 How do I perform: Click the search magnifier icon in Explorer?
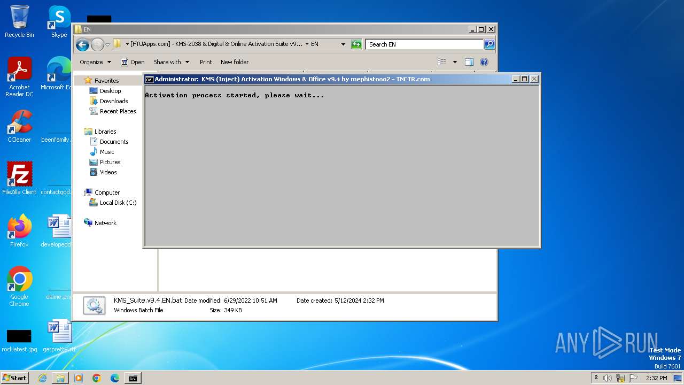click(x=489, y=44)
